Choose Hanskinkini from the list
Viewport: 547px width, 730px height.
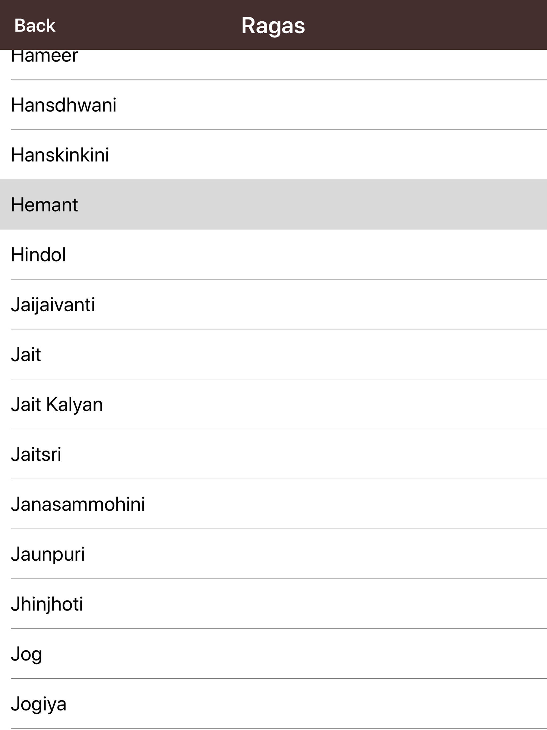point(60,155)
